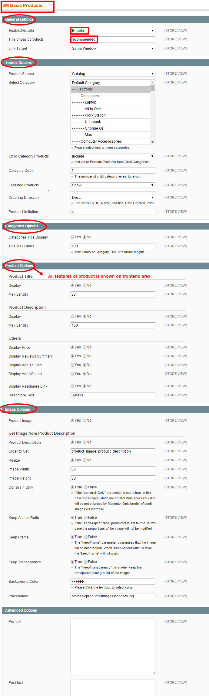Open the Product Source dropdown
The image size is (209, 696).
click(113, 74)
